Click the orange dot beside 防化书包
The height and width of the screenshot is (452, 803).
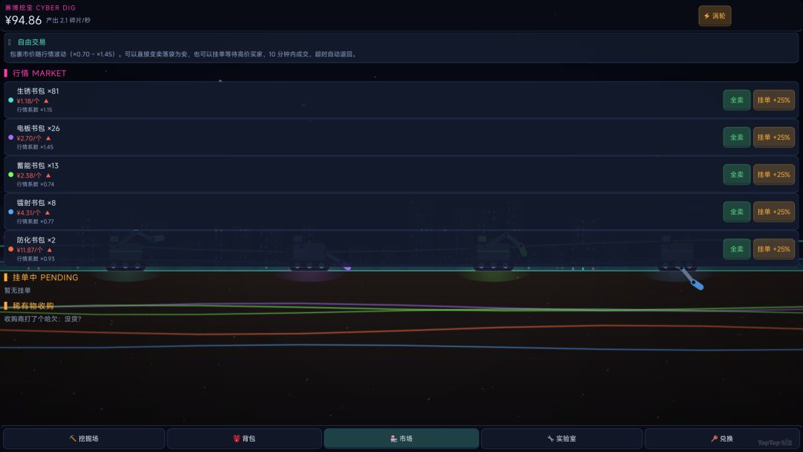coord(10,249)
